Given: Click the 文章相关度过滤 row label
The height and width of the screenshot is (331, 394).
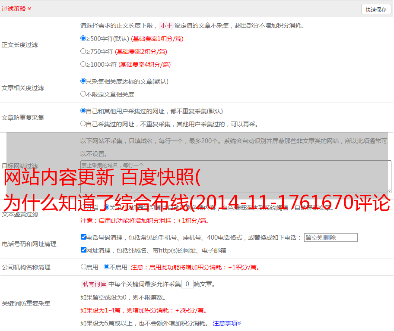Looking at the screenshot, I should pyautogui.click(x=22, y=88).
